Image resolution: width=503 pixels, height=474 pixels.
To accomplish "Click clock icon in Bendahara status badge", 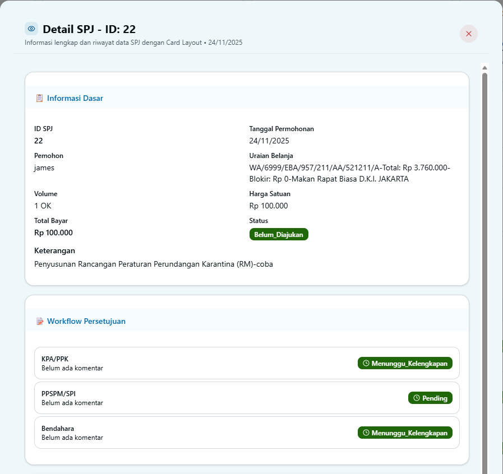I will coord(366,433).
